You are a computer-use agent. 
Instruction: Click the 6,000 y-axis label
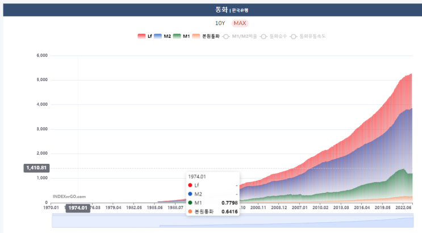42,56
